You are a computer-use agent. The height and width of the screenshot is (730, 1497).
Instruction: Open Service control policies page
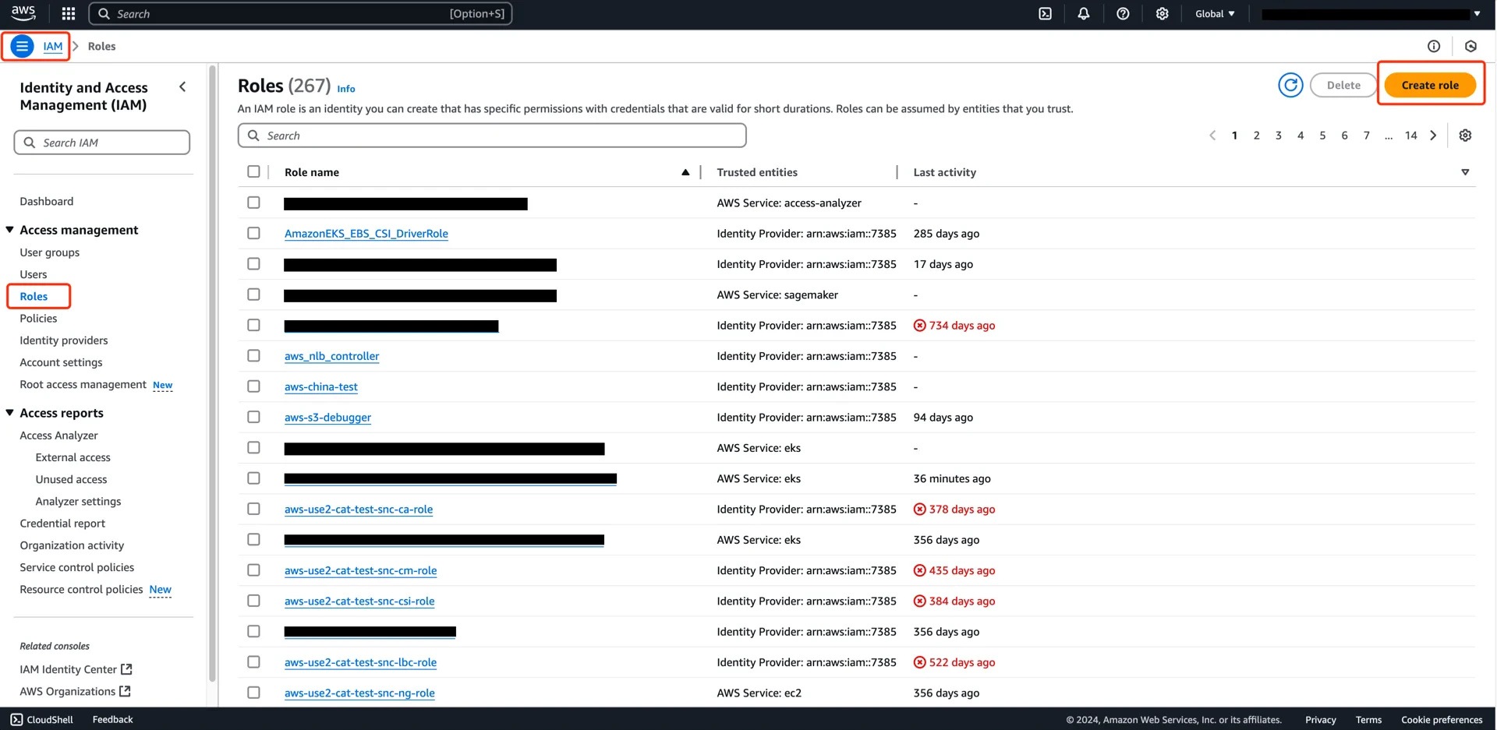[x=77, y=567]
